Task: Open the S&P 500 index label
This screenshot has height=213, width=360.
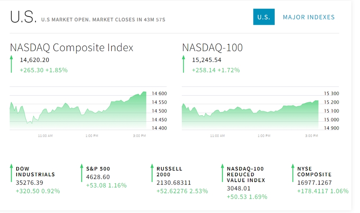Action: (98, 169)
